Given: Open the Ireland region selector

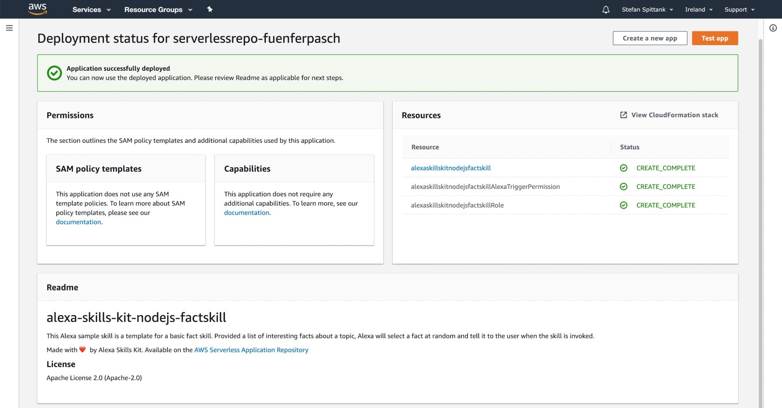Looking at the screenshot, I should pos(698,10).
